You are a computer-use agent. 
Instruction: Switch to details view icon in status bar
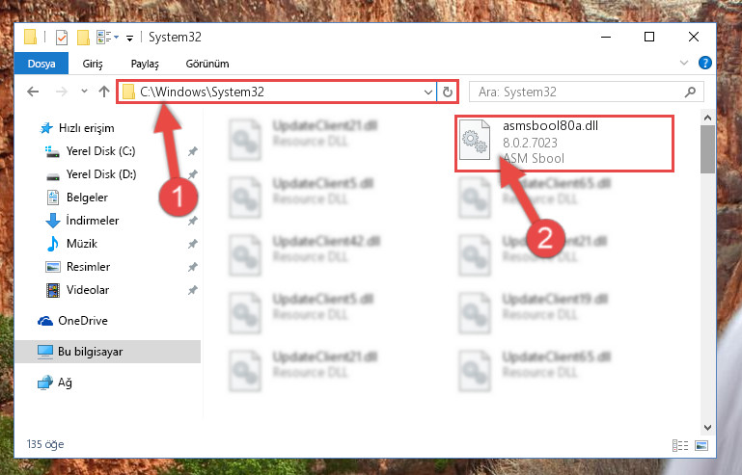(680, 445)
